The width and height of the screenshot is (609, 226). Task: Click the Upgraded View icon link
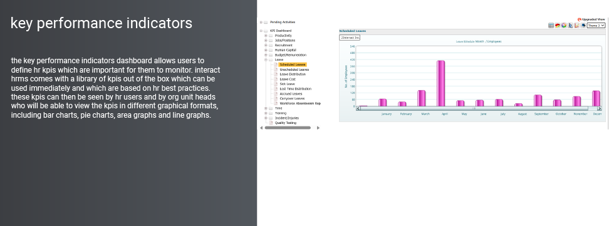tap(580, 19)
